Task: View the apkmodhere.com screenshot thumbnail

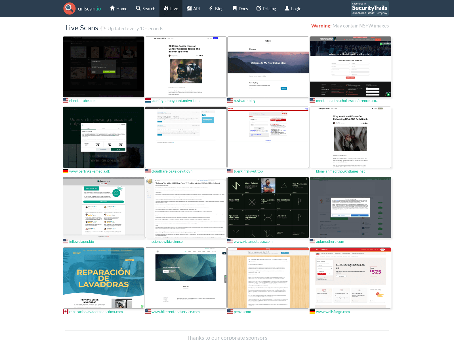Action: [350, 208]
